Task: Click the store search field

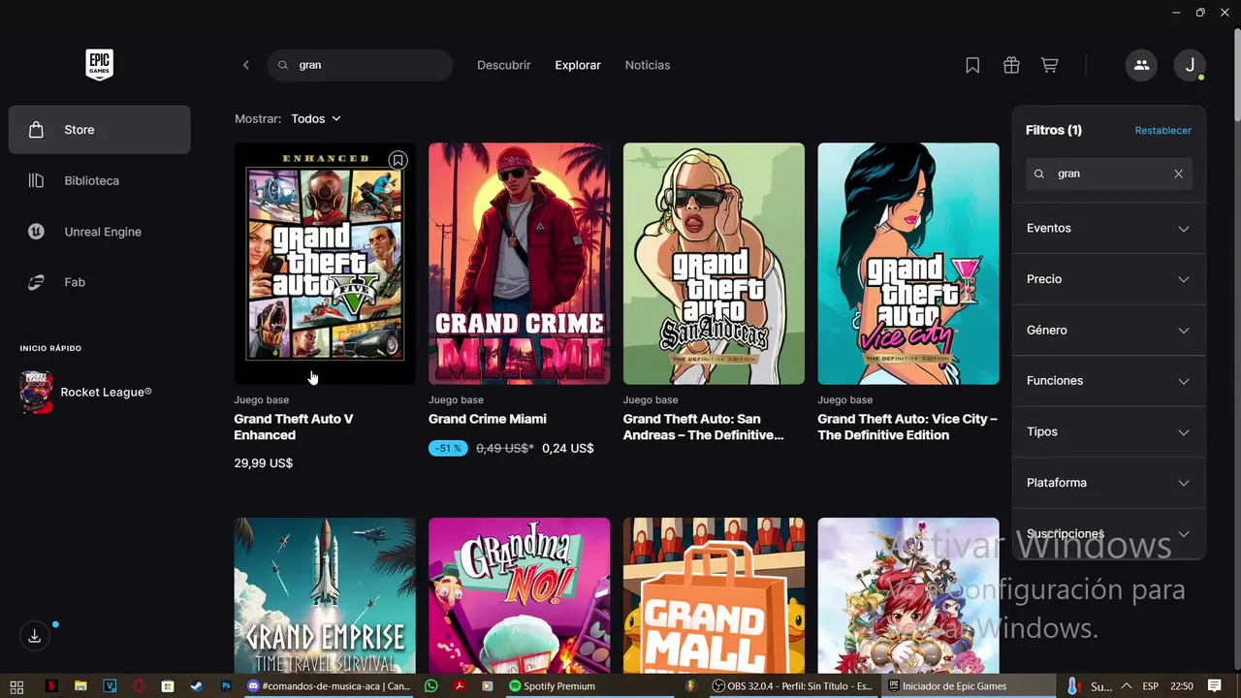Action: tap(360, 65)
